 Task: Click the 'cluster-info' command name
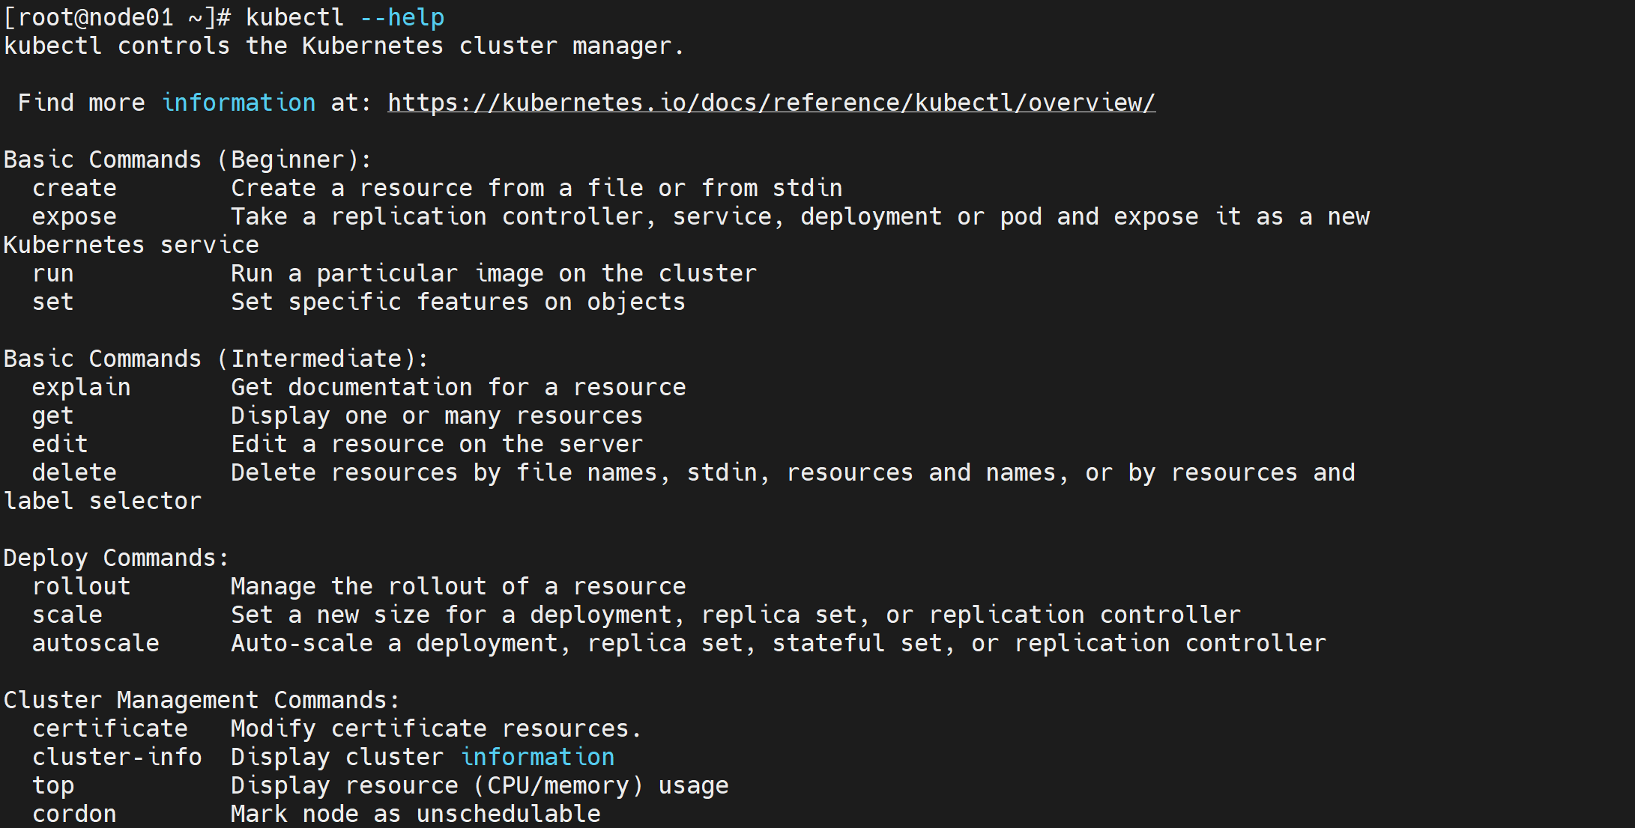pyautogui.click(x=117, y=757)
